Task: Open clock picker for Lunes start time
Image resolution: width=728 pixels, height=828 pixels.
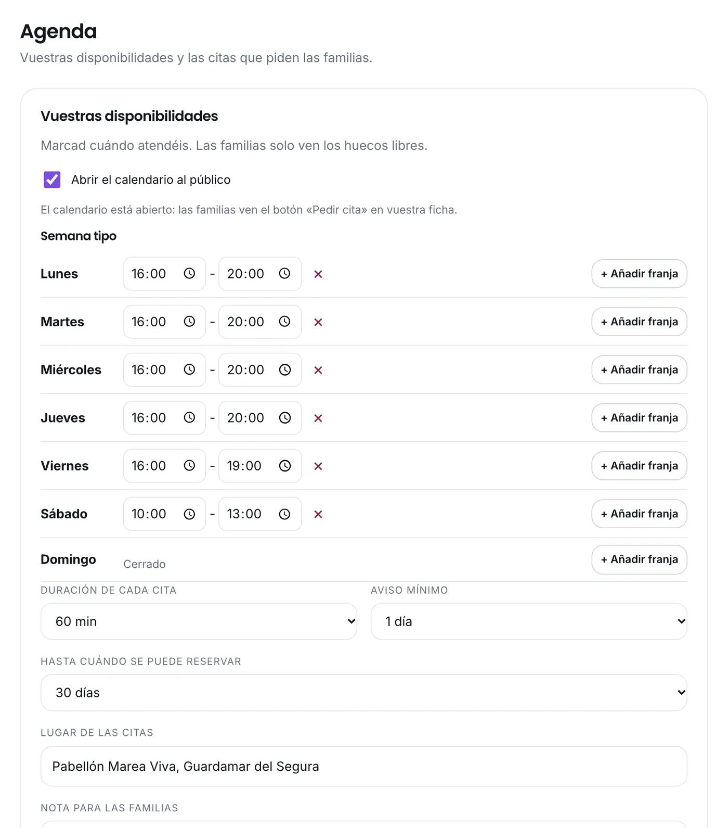Action: click(189, 274)
